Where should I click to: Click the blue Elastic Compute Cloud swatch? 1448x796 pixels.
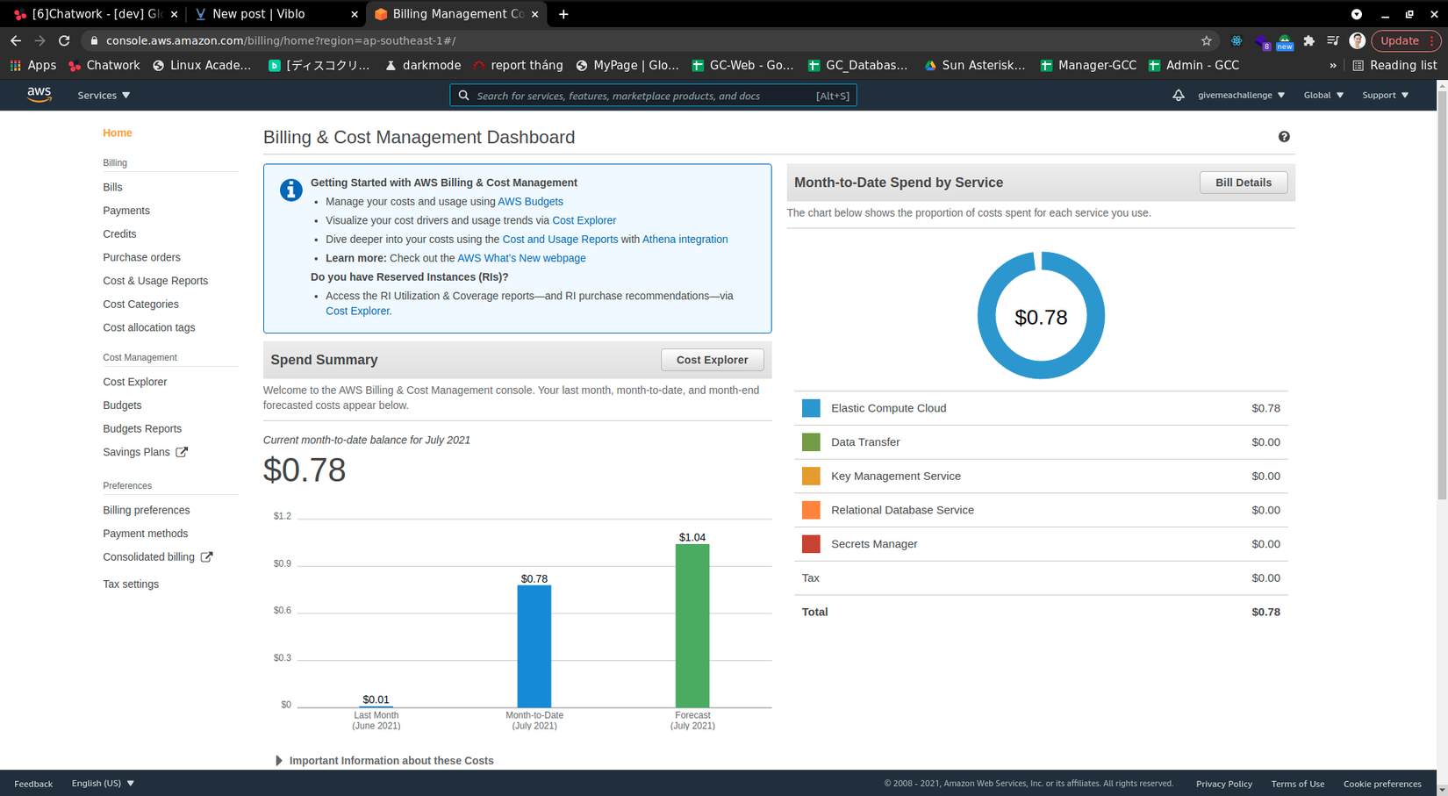point(811,408)
